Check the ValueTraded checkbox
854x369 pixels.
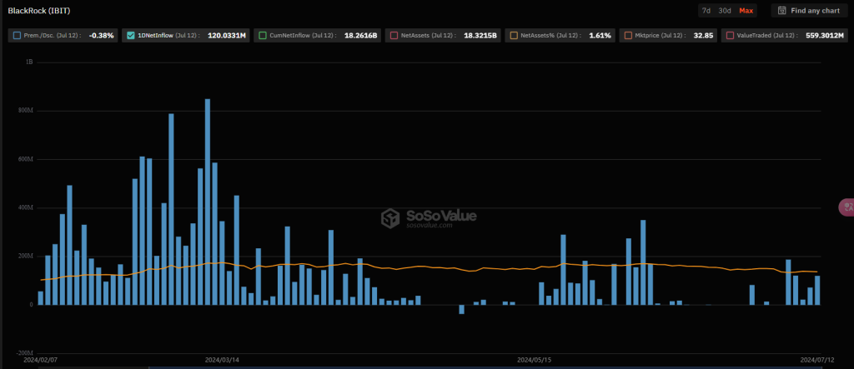[x=730, y=36]
